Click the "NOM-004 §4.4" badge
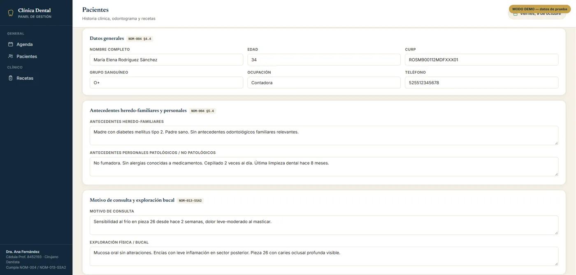Image resolution: width=576 pixels, height=275 pixels. tap(140, 39)
